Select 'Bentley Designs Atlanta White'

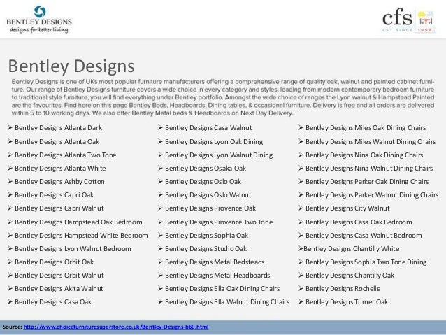[x=60, y=169]
